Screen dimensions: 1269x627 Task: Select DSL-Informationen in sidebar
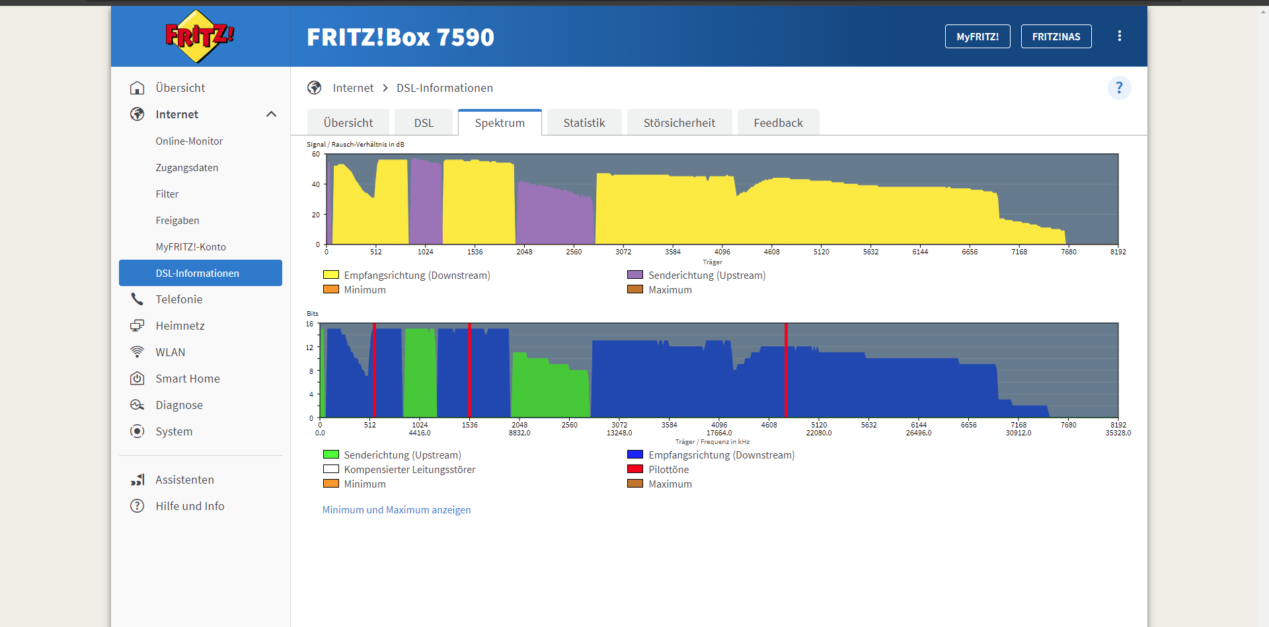200,273
